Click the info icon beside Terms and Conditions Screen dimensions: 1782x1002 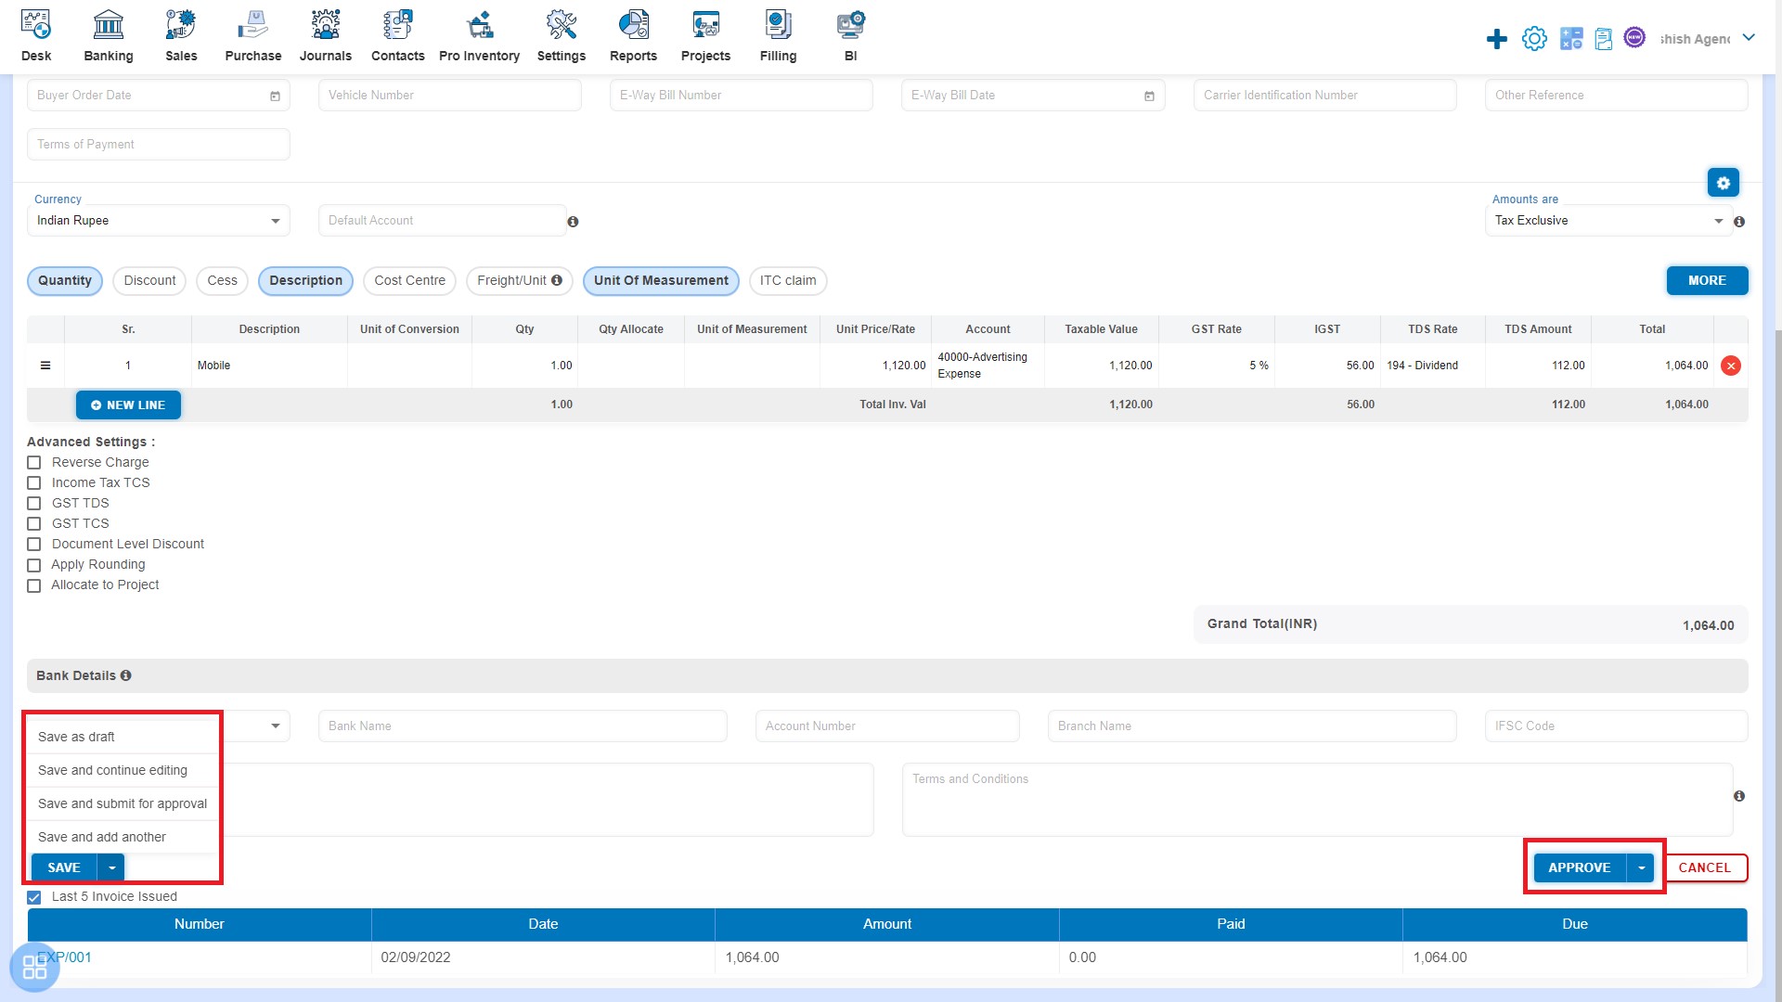(x=1739, y=796)
